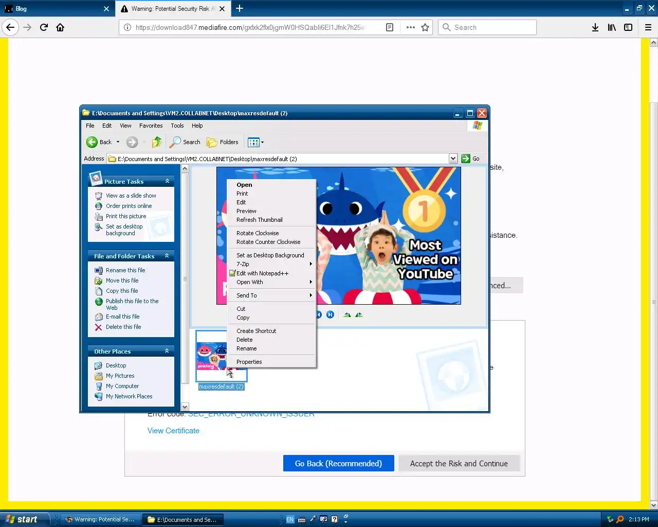
Task: Click Rename this file task
Action: [x=125, y=270]
